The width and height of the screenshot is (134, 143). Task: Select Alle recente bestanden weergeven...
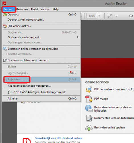pos(42,86)
